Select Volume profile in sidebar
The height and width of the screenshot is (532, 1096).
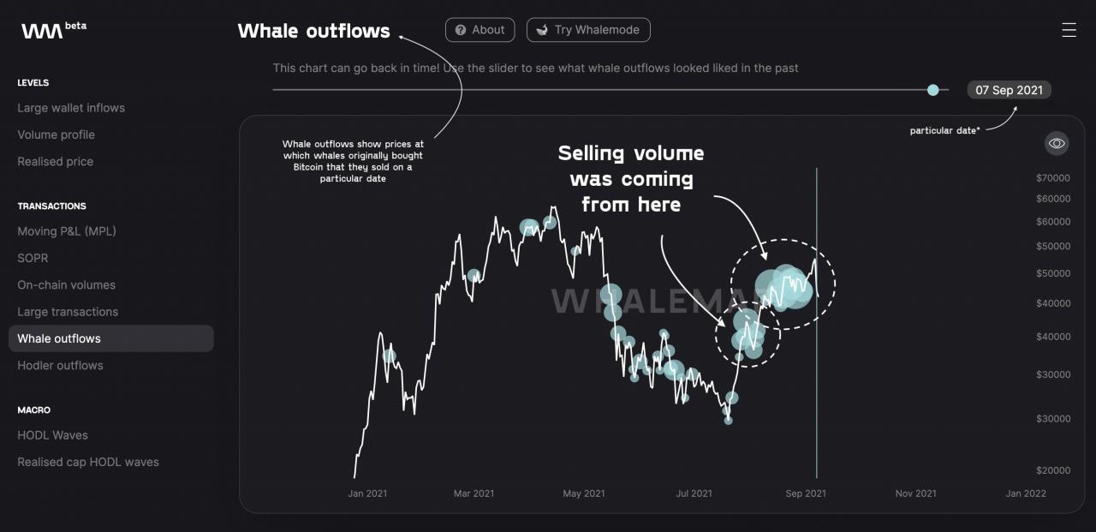[57, 134]
